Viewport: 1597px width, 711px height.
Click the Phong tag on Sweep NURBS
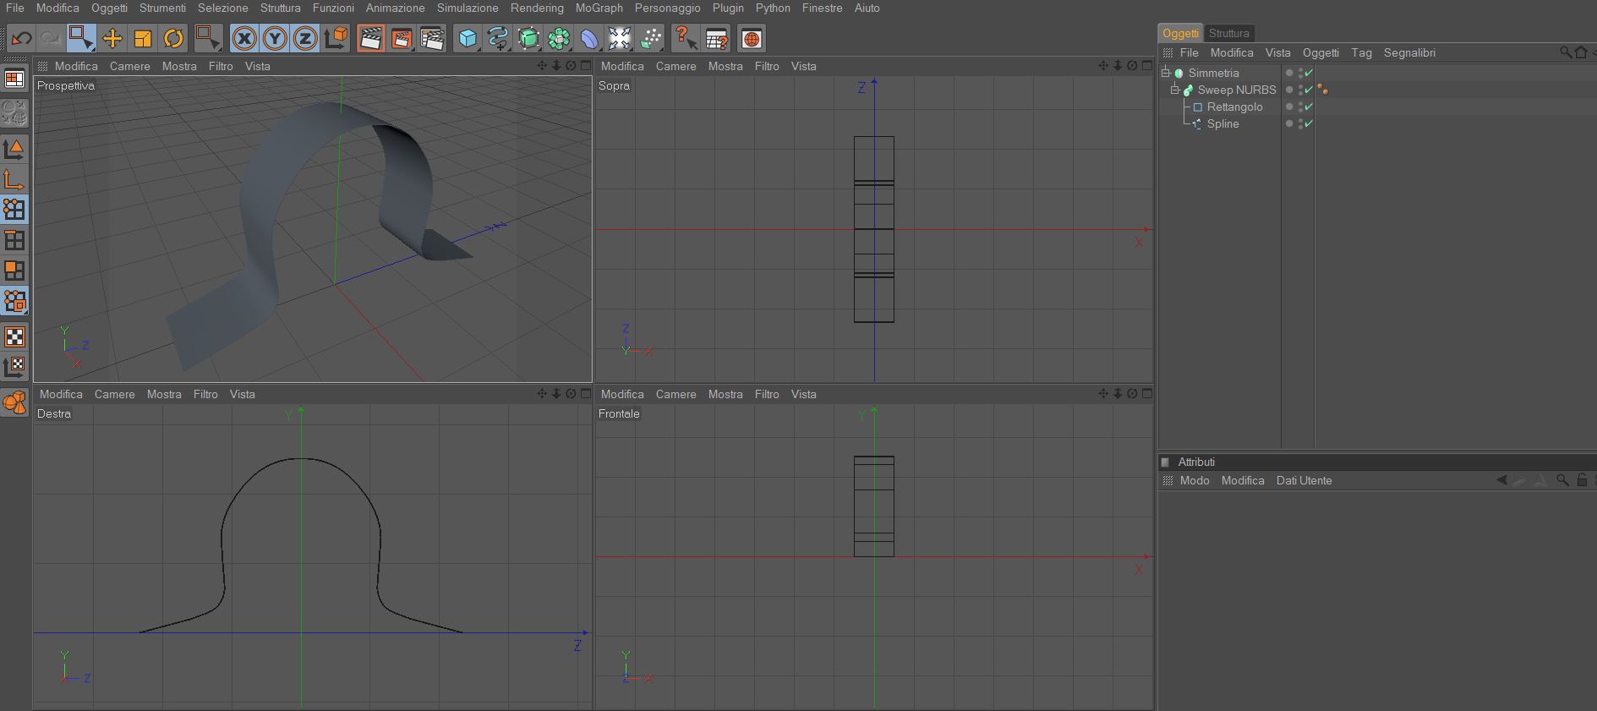[x=1323, y=90]
